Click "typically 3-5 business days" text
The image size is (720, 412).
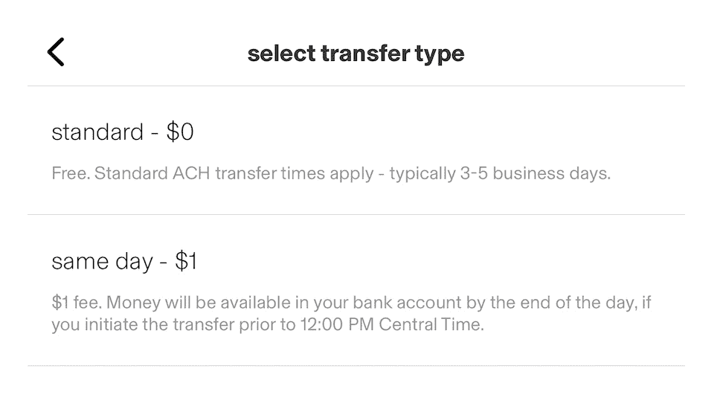(500, 175)
